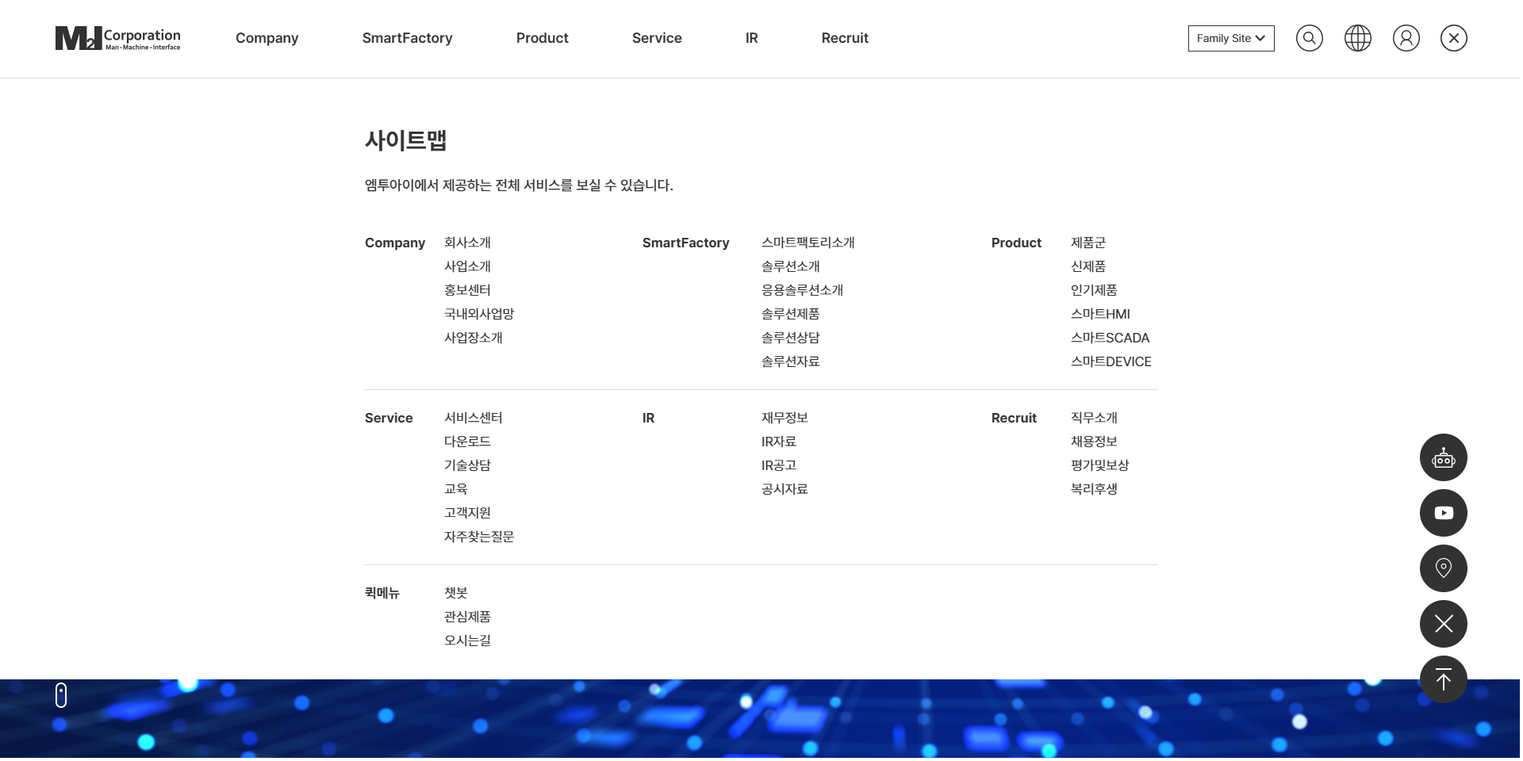
Task: Click the YouTube floating button
Action: coord(1443,513)
